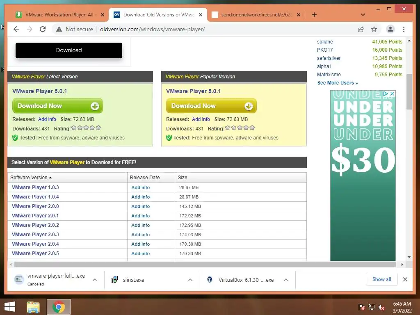Click the yellow Download Now button

211,106
